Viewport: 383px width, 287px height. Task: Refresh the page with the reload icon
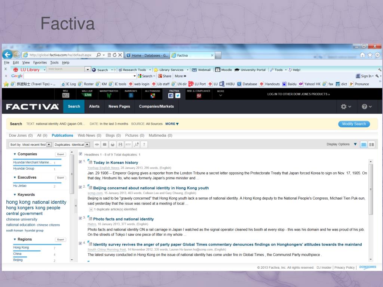coord(114,55)
